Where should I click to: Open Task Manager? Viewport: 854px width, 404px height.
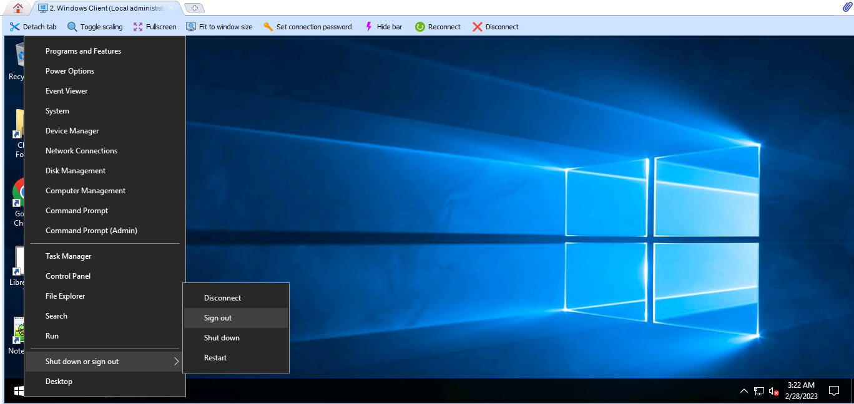pos(105,256)
